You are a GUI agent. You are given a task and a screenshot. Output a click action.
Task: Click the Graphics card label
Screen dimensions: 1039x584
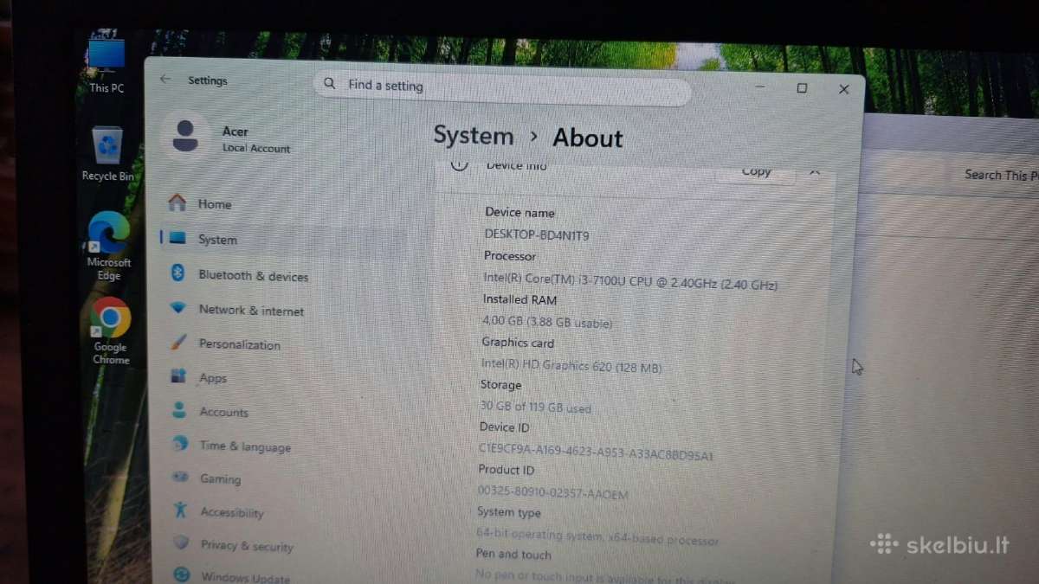click(x=518, y=343)
